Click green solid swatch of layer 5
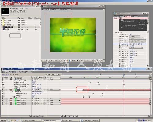The width and height of the screenshot is (153, 122). click(x=16, y=102)
